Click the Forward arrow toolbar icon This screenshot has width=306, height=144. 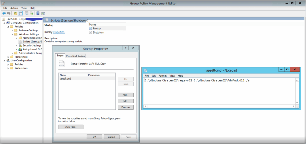[x=9, y=13]
